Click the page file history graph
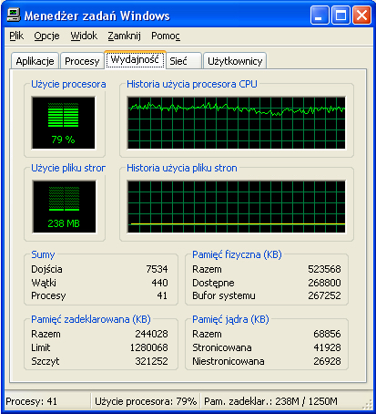376x414 pixels. pos(236,207)
